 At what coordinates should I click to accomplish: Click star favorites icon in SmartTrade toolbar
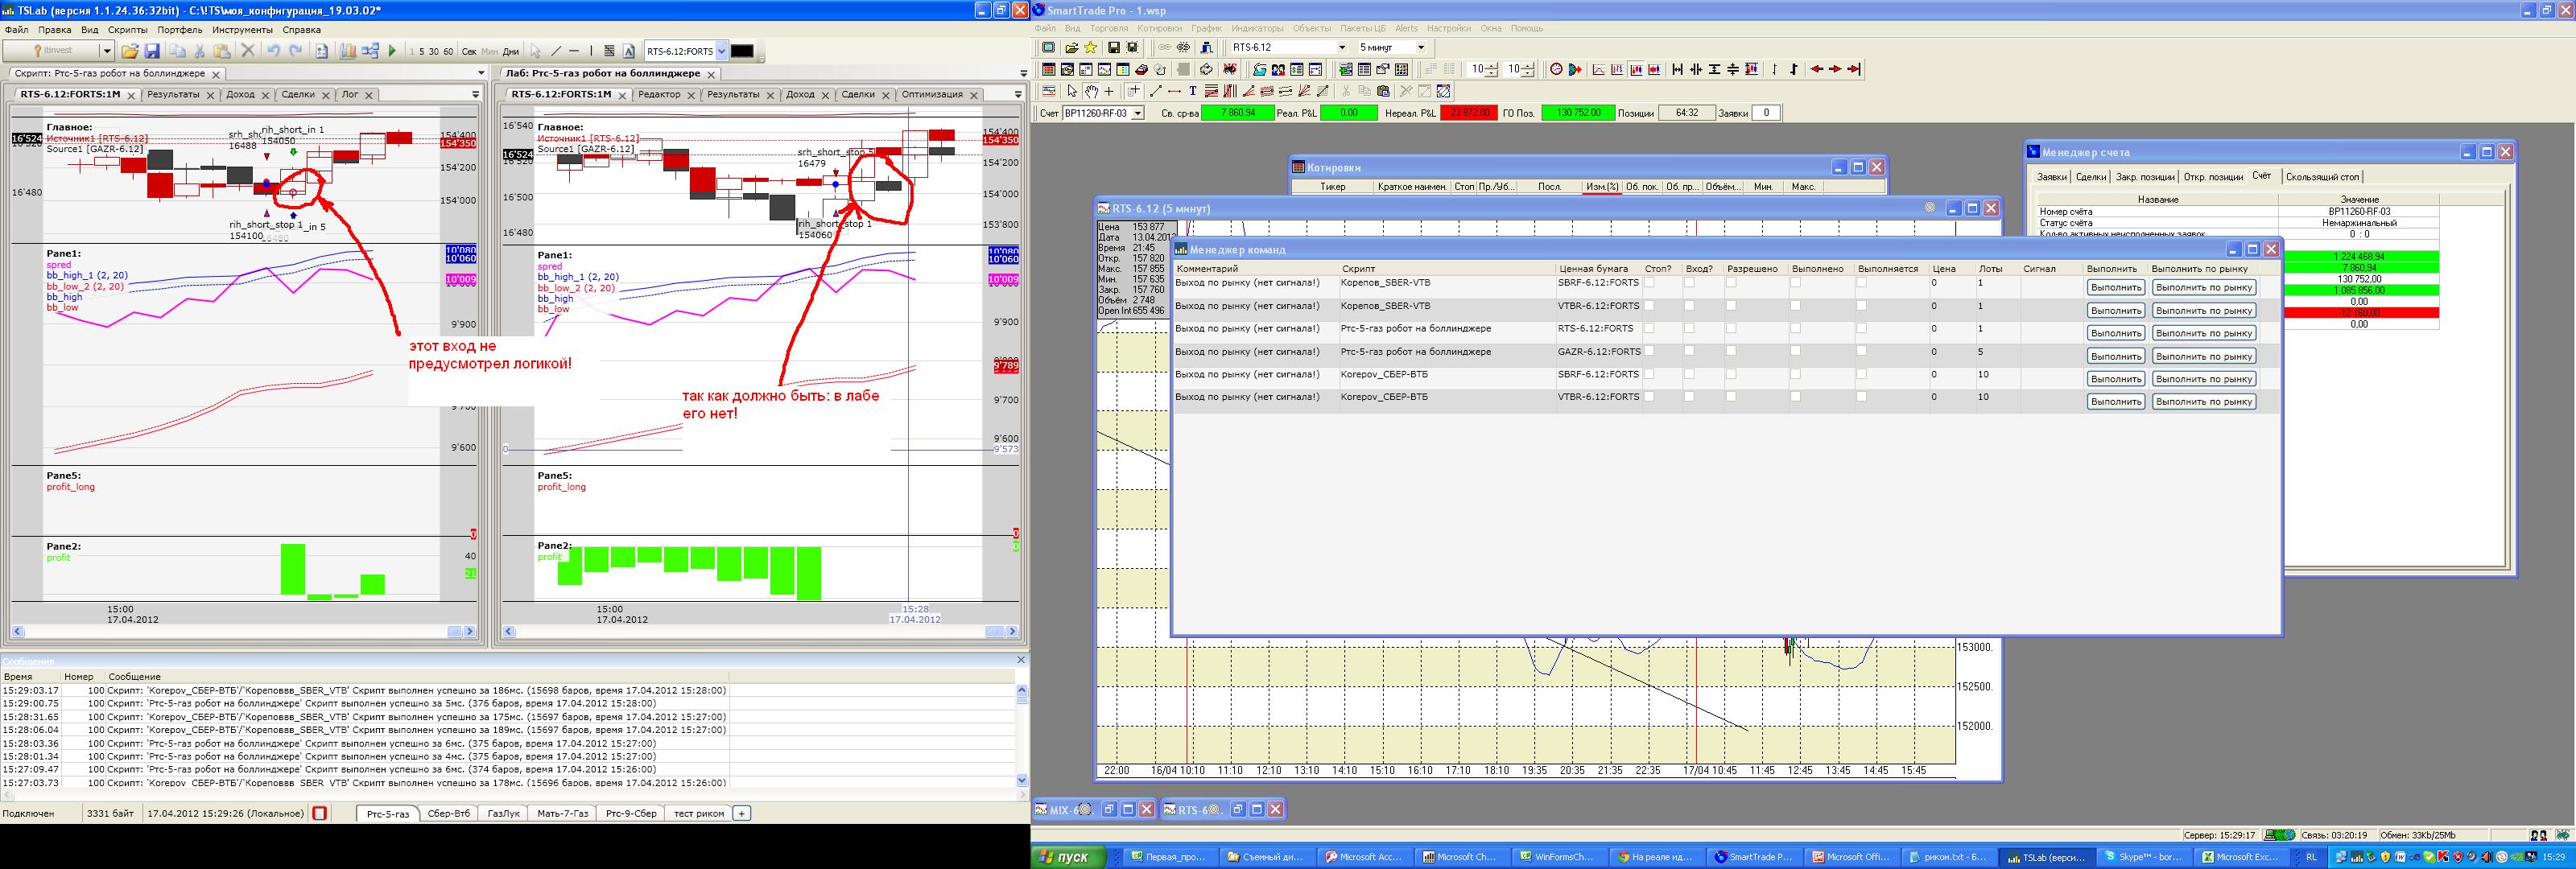point(1090,47)
